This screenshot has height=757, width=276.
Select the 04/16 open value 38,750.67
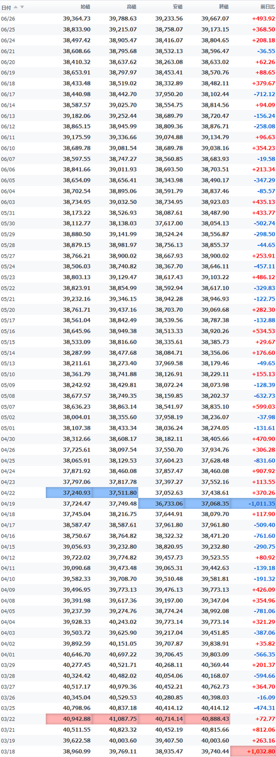(x=77, y=537)
